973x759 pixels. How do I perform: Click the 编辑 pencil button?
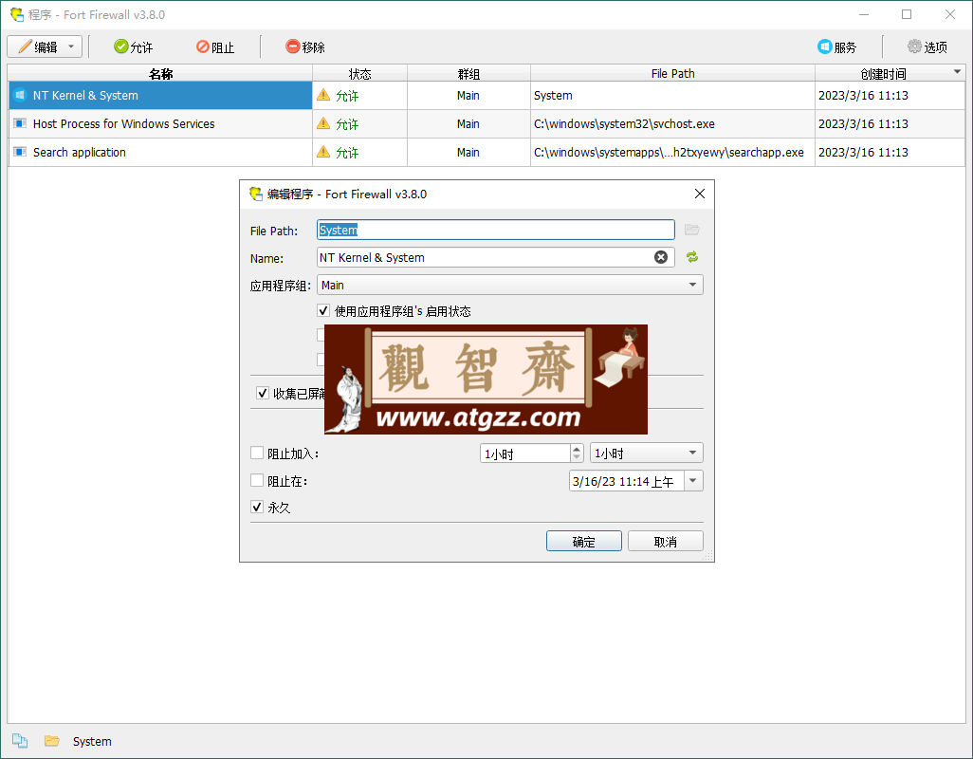38,46
